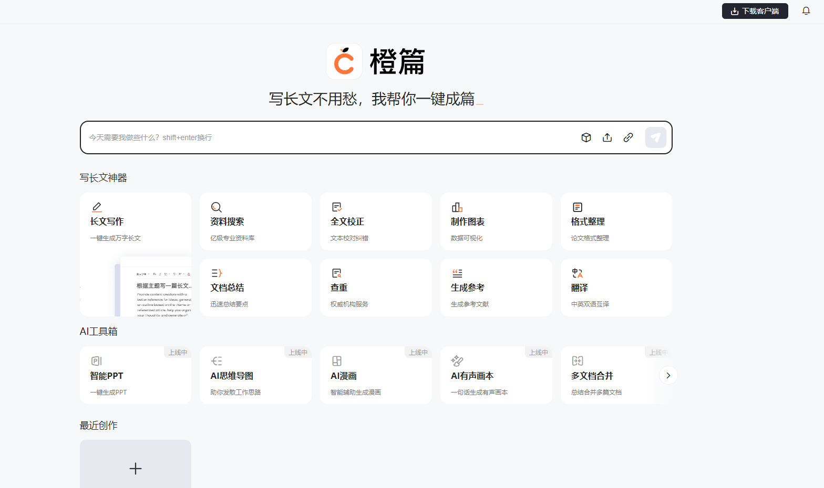Click the upload icon in input box
The height and width of the screenshot is (488, 824).
607,137
